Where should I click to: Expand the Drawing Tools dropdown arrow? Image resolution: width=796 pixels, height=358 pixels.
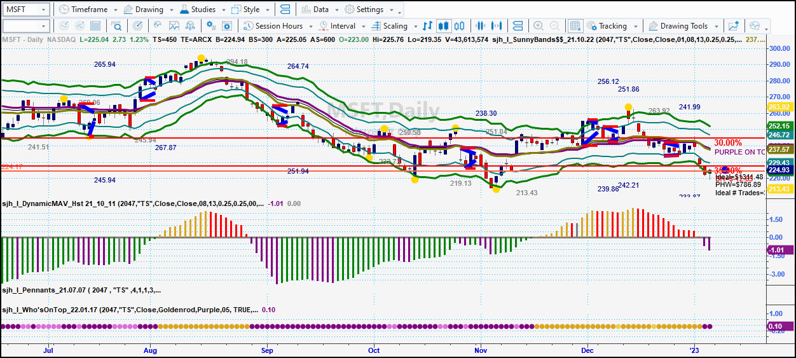(717, 27)
